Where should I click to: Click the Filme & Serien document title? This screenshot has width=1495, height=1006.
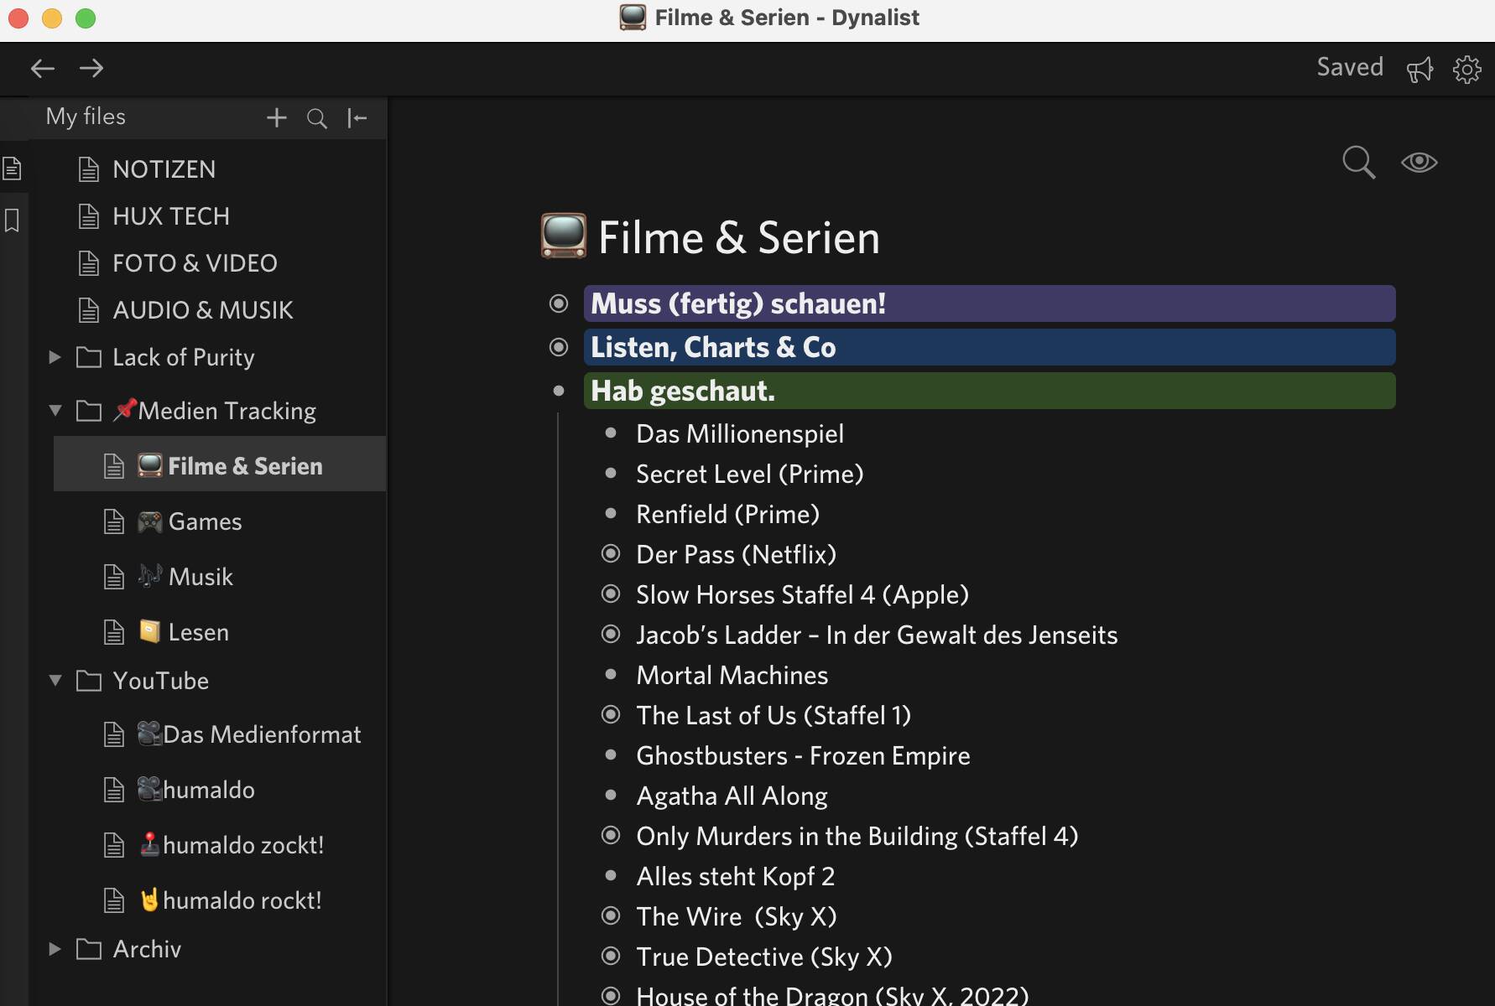tap(739, 237)
